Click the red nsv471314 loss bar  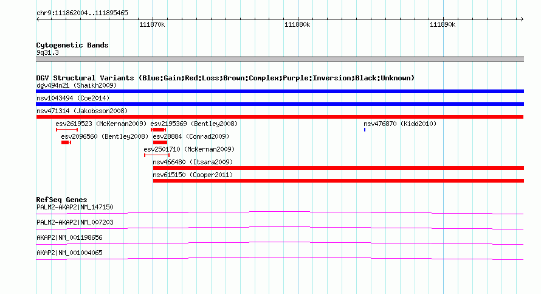coord(280,117)
